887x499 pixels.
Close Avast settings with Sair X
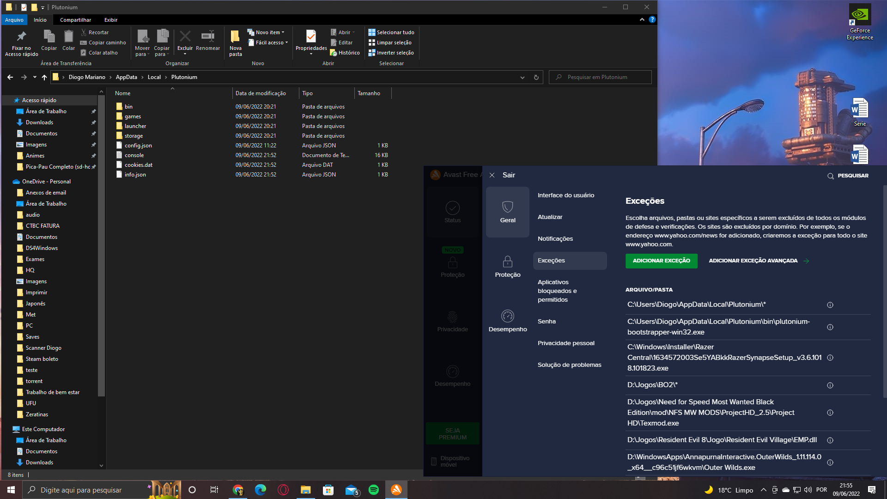[x=492, y=175]
